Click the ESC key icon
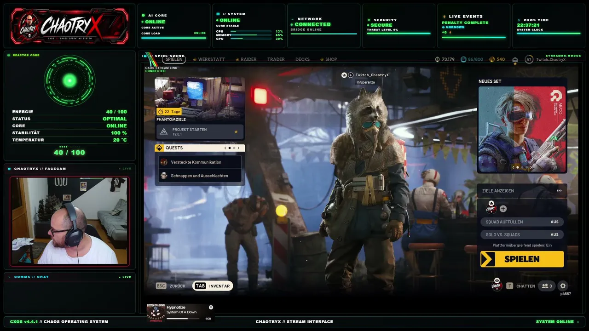The height and width of the screenshot is (331, 589). pyautogui.click(x=161, y=286)
